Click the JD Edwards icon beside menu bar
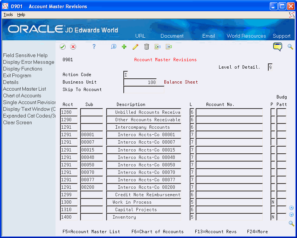Viewport: 297px width, 238px height. (x=292, y=15)
